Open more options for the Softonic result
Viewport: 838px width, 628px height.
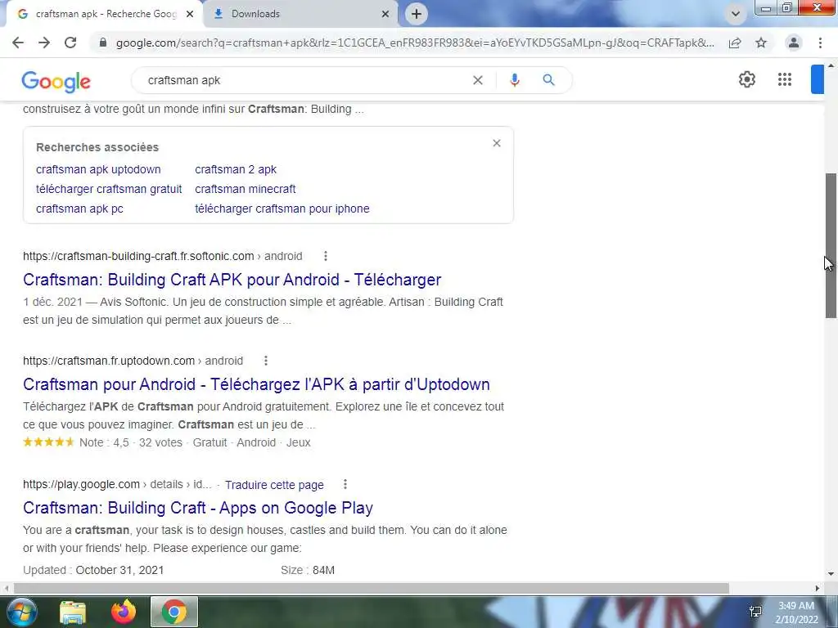coord(326,256)
